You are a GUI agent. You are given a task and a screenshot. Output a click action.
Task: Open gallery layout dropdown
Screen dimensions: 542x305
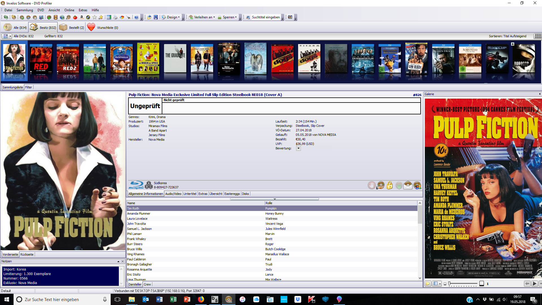tap(437, 284)
